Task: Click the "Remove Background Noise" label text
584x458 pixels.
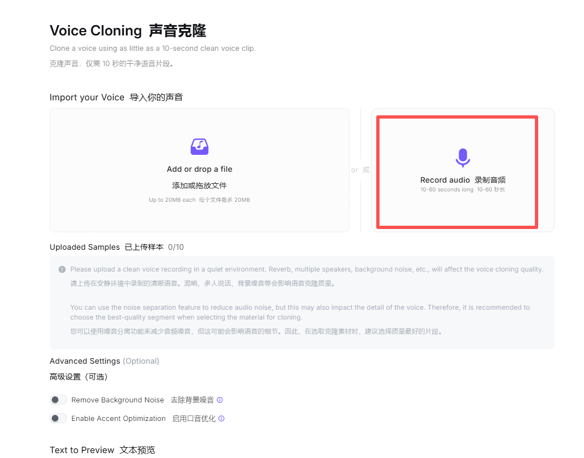Action: 117,400
